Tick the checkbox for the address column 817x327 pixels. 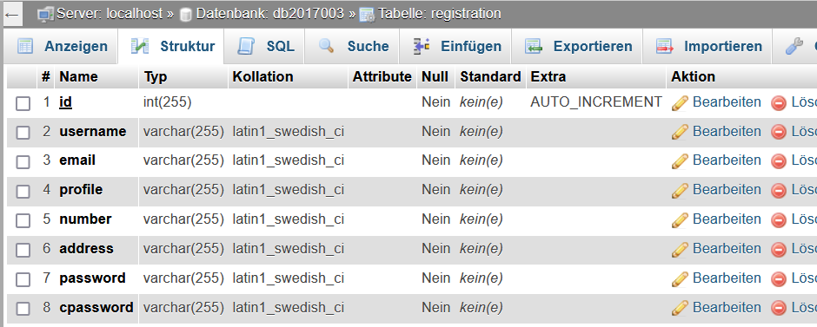point(23,251)
